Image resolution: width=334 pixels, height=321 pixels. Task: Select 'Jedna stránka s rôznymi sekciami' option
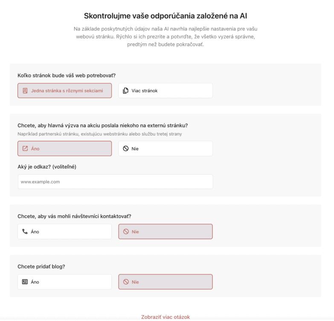[x=67, y=91]
